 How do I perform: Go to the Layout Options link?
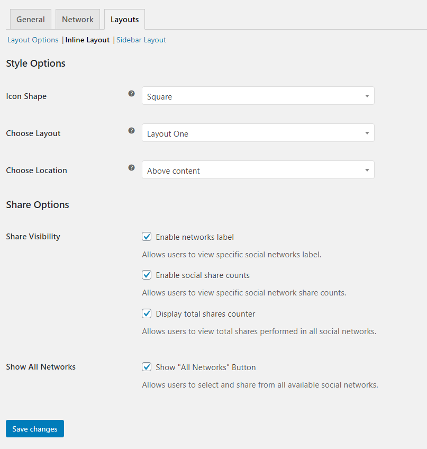[x=33, y=40]
